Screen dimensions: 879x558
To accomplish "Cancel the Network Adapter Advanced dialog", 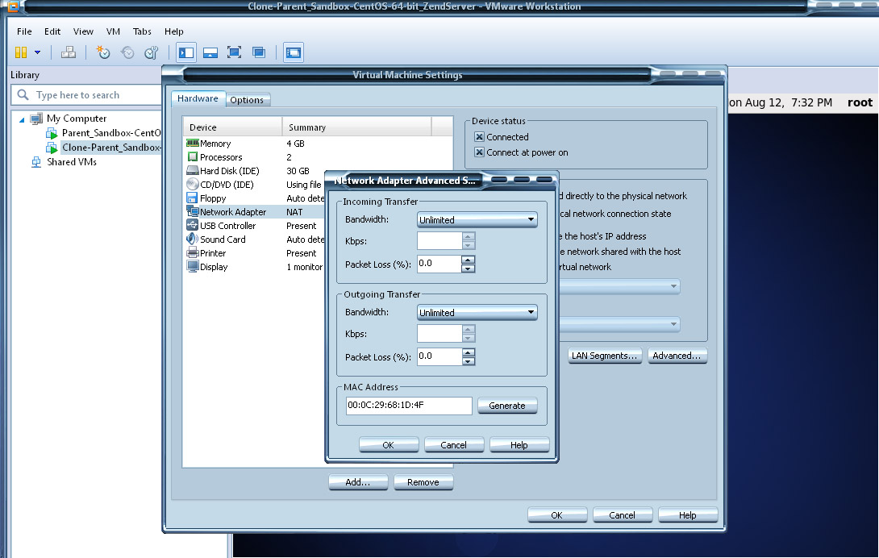I will click(x=453, y=445).
